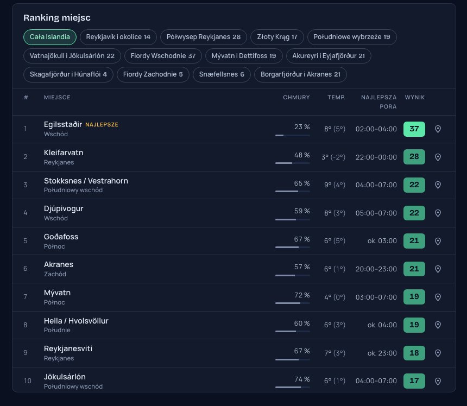Filter by Mývatn i Dettifoss
Image resolution: width=467 pixels, height=406 pixels.
pyautogui.click(x=244, y=56)
